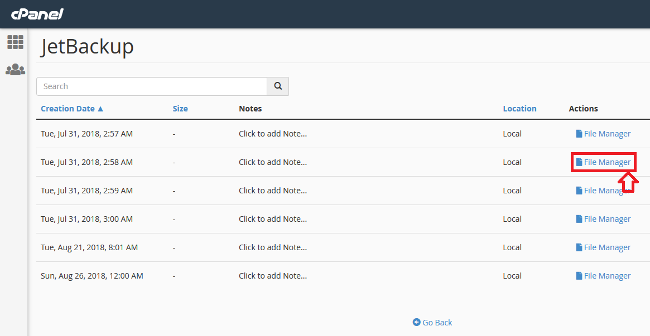Viewport: 650px width, 336px height.
Task: Click file icon for Aug 21 backup
Action: [x=579, y=247]
